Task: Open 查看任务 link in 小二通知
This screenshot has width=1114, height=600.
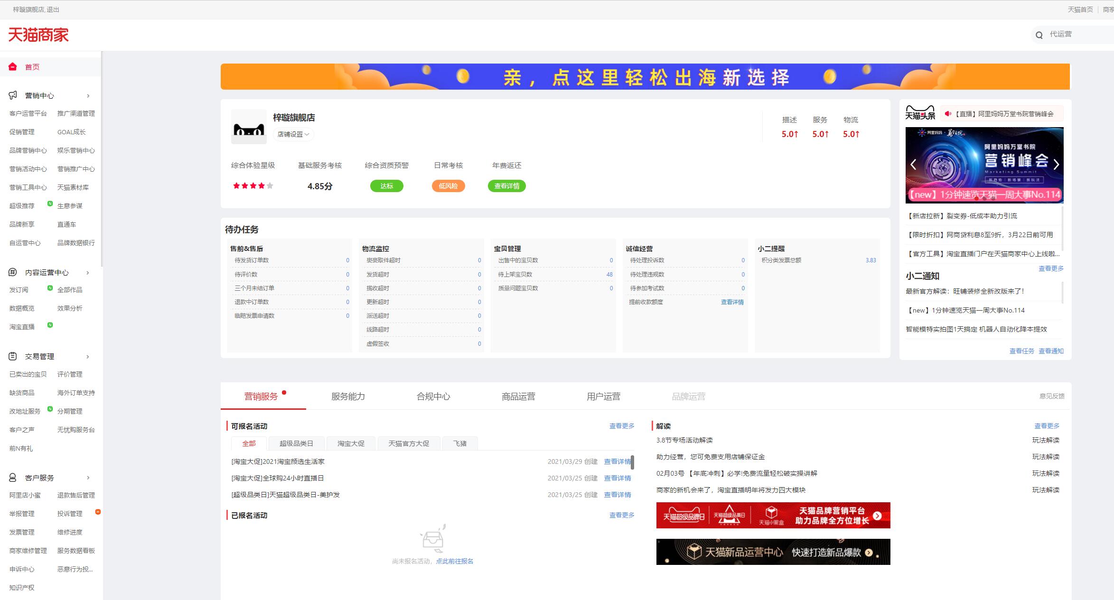Action: [1021, 351]
